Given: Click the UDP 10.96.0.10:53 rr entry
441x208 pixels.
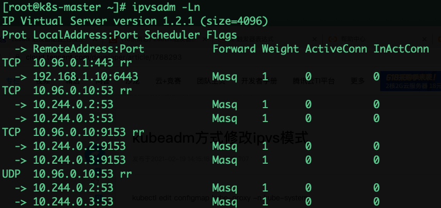Looking at the screenshot, I should point(67,174).
